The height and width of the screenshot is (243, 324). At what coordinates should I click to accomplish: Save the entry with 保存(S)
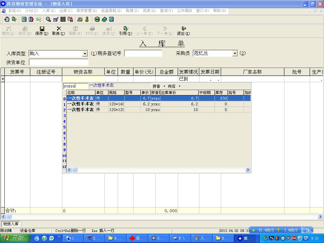[x=42, y=31]
